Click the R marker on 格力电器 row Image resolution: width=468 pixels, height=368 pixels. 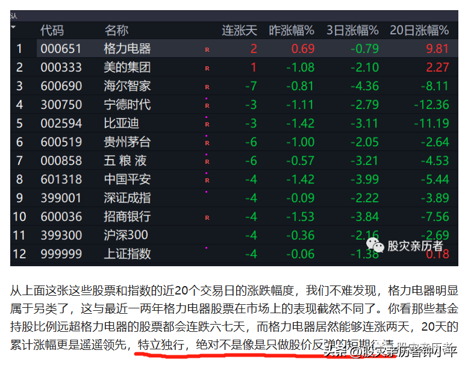coord(207,50)
